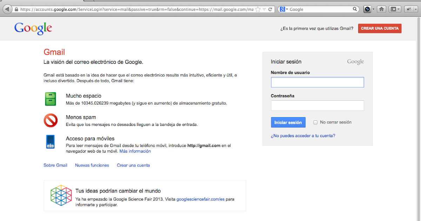
Task: Open the Crear una cuenta link
Action: (x=133, y=165)
